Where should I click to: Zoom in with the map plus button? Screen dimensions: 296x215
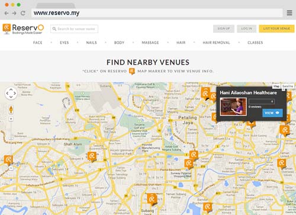tap(11, 119)
